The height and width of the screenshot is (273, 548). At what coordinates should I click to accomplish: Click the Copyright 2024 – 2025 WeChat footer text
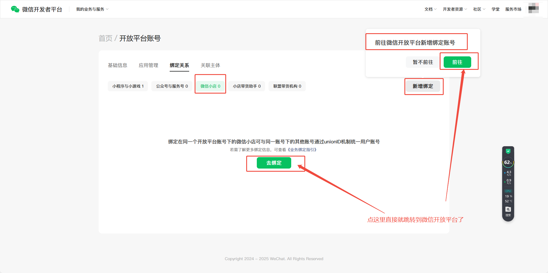[274, 259]
